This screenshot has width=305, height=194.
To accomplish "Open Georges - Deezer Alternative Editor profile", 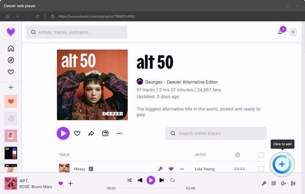I will [x=181, y=82].
